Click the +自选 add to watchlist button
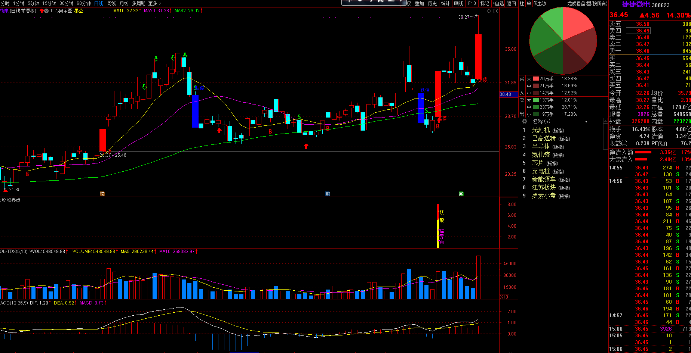 tap(498, 3)
